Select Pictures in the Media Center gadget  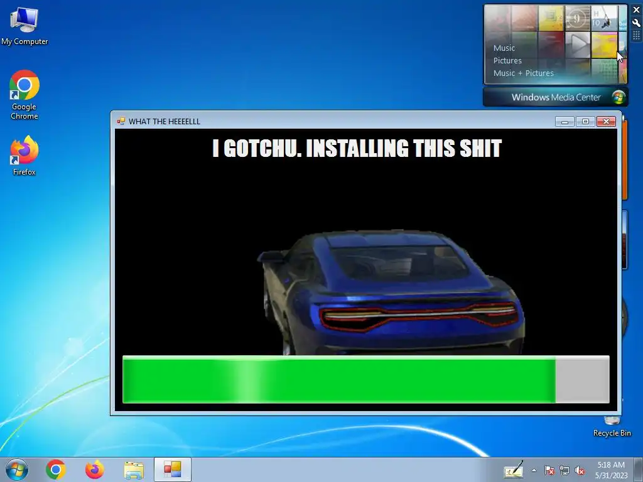[x=507, y=61]
